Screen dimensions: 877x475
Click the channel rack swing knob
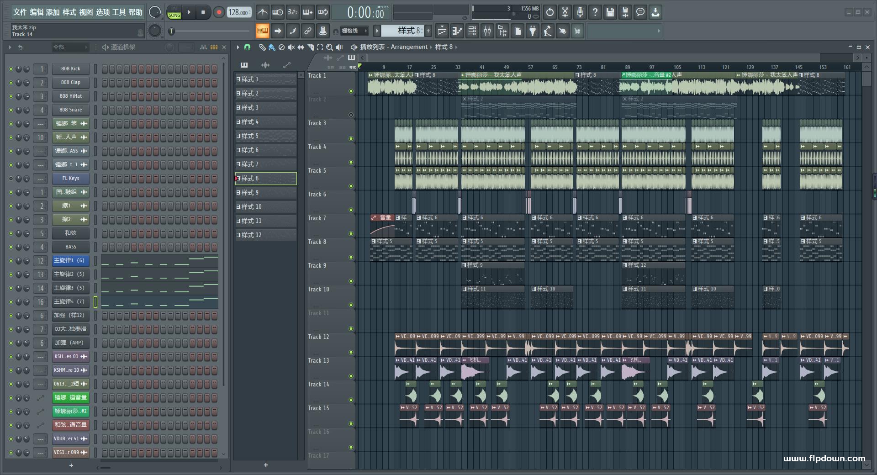(169, 47)
